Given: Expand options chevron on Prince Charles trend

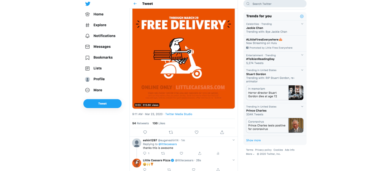Looking at the screenshot, I should (302, 107).
